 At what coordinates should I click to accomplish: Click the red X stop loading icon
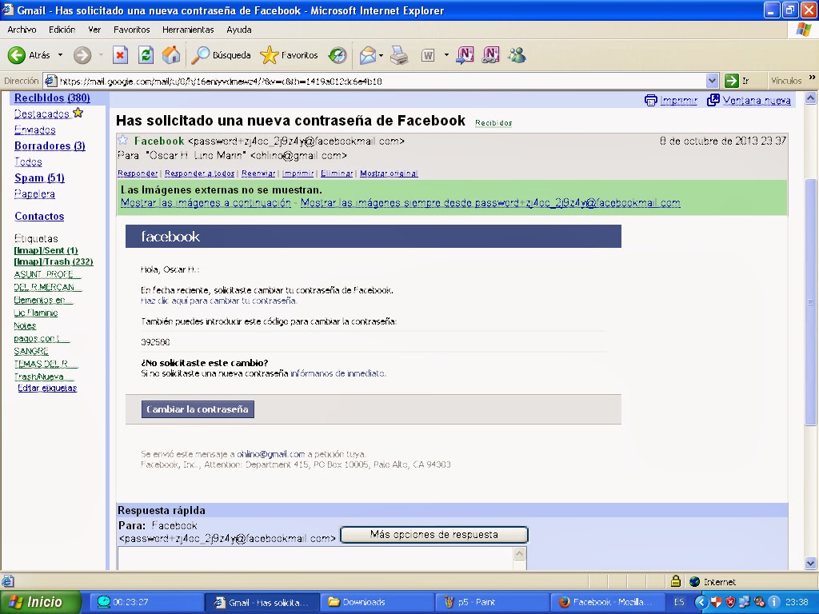tap(120, 55)
